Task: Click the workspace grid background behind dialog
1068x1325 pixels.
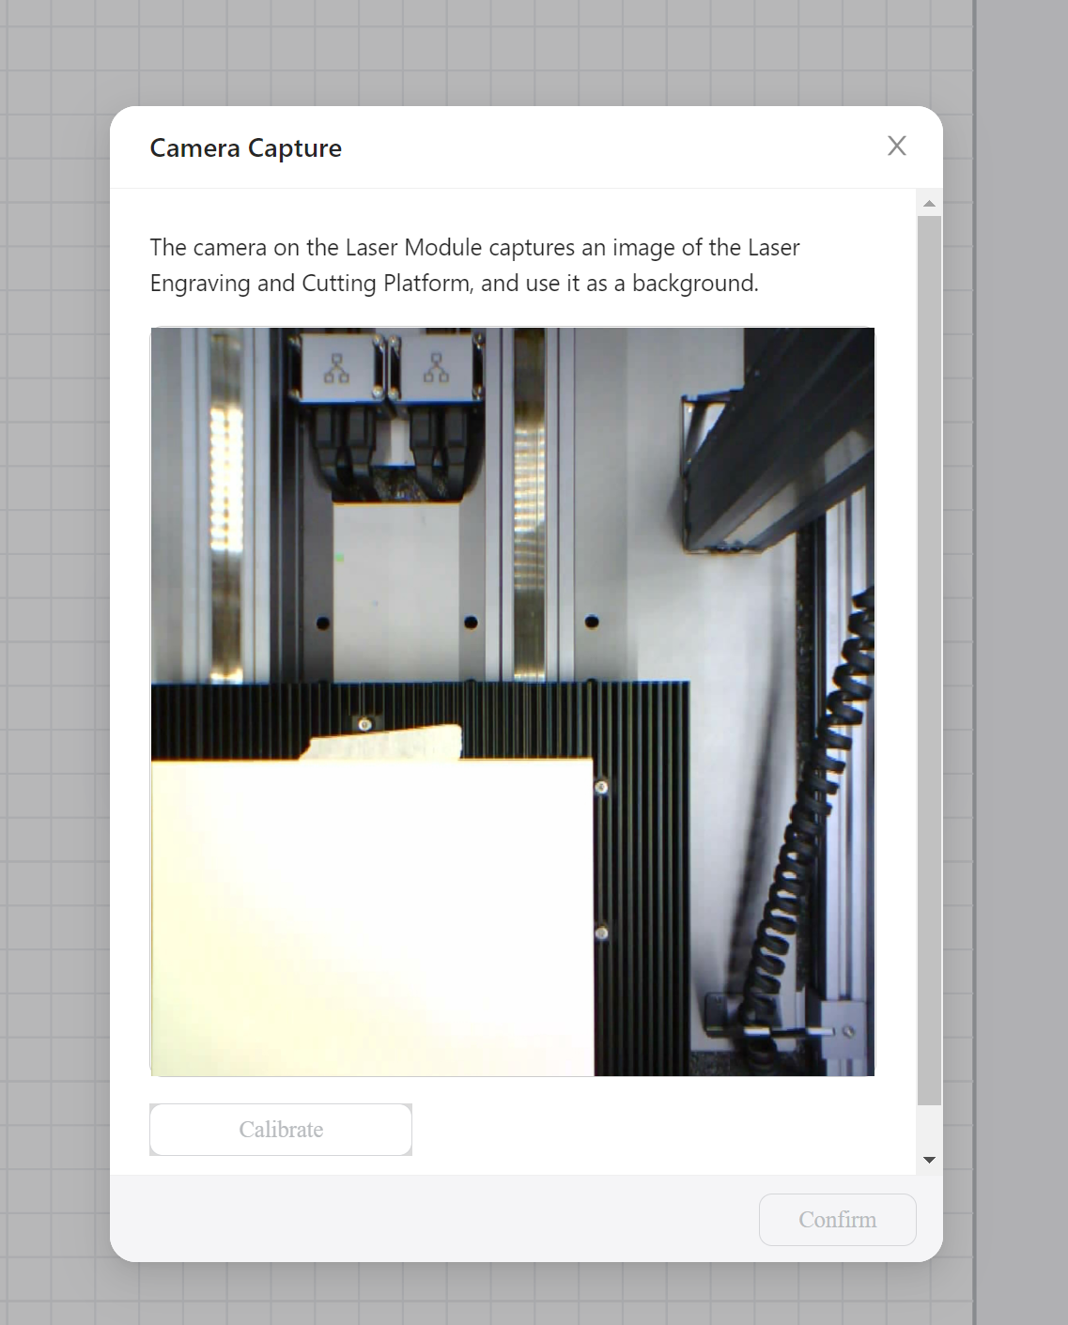Action: click(x=56, y=657)
